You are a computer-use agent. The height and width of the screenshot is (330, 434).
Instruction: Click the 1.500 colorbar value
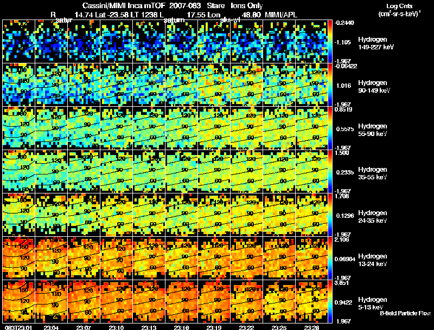(x=342, y=153)
